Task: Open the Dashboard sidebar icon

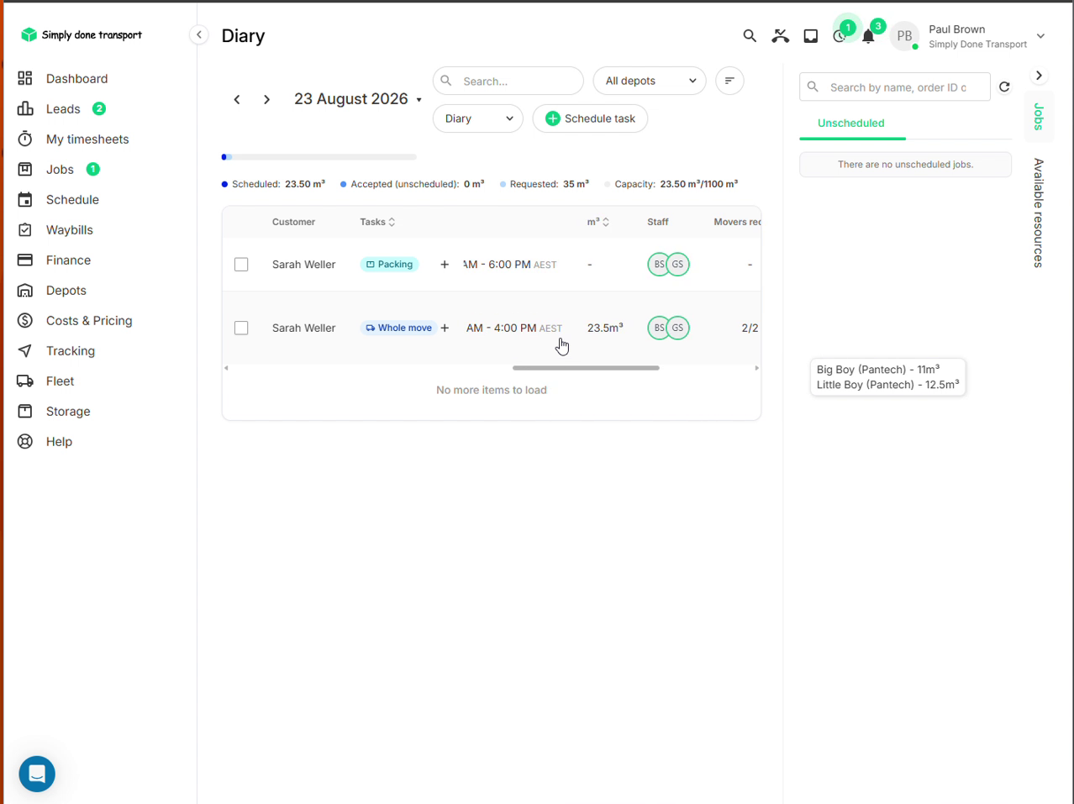Action: click(x=25, y=78)
